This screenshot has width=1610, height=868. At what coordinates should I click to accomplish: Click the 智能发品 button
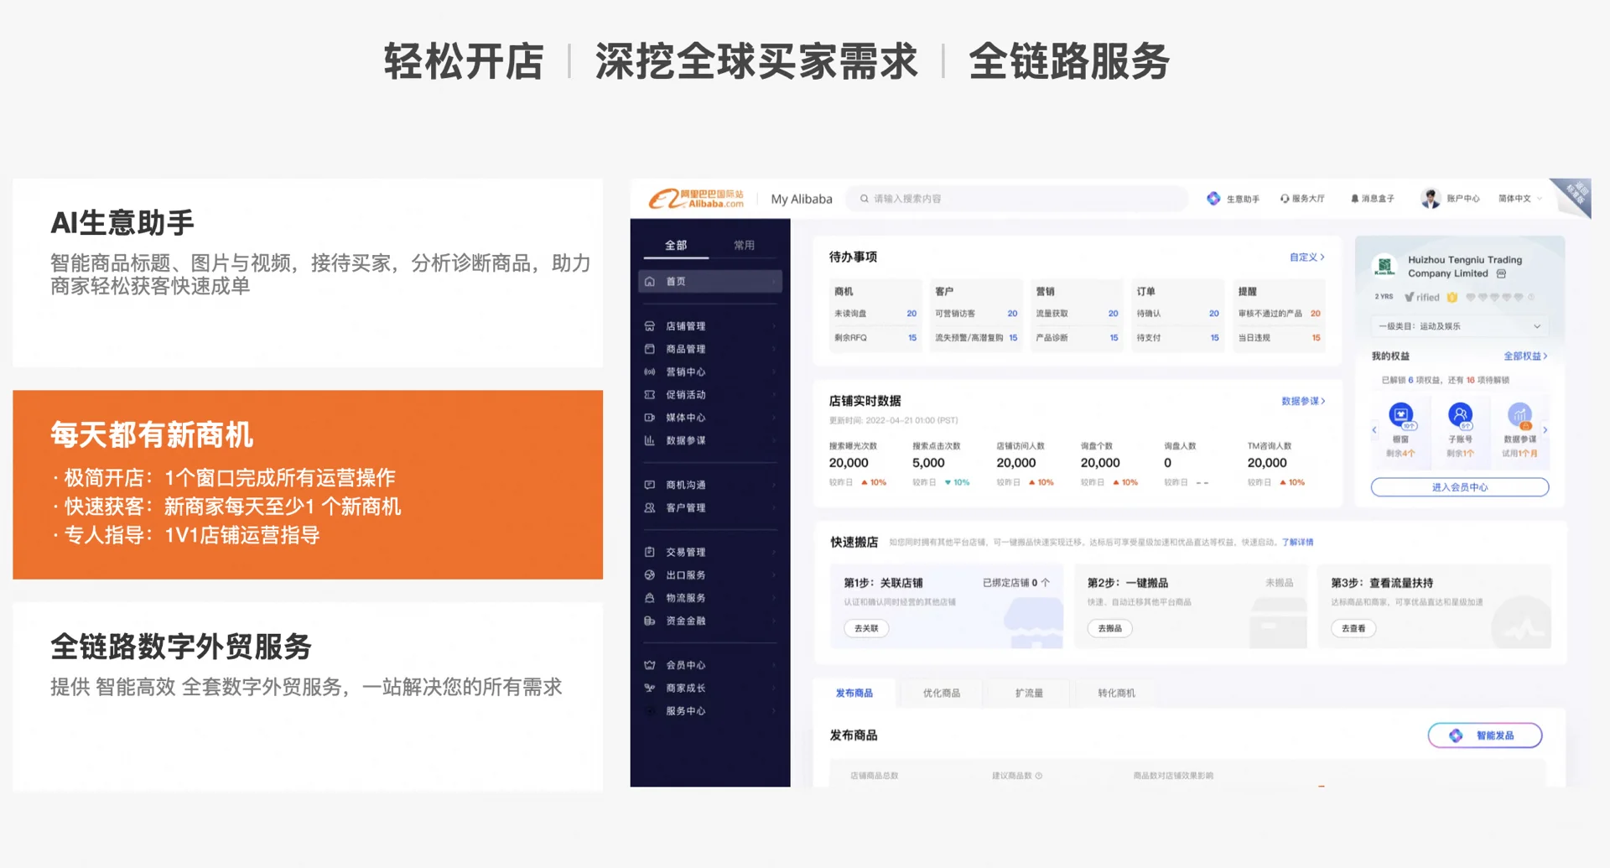tap(1485, 735)
